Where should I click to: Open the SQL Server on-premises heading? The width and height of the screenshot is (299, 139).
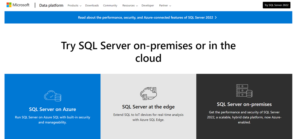(244, 104)
